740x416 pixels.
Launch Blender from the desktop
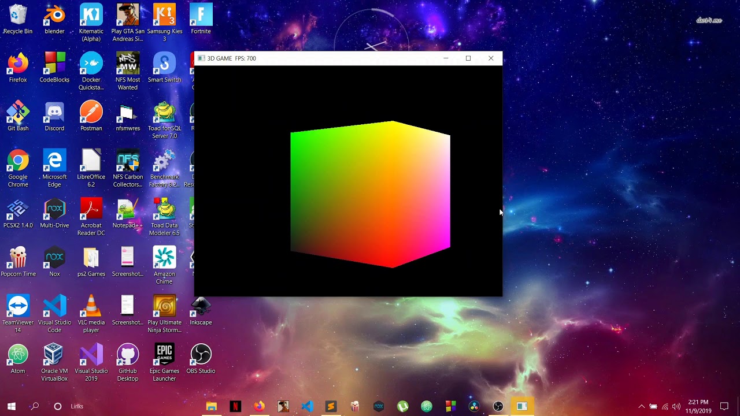[x=54, y=19]
